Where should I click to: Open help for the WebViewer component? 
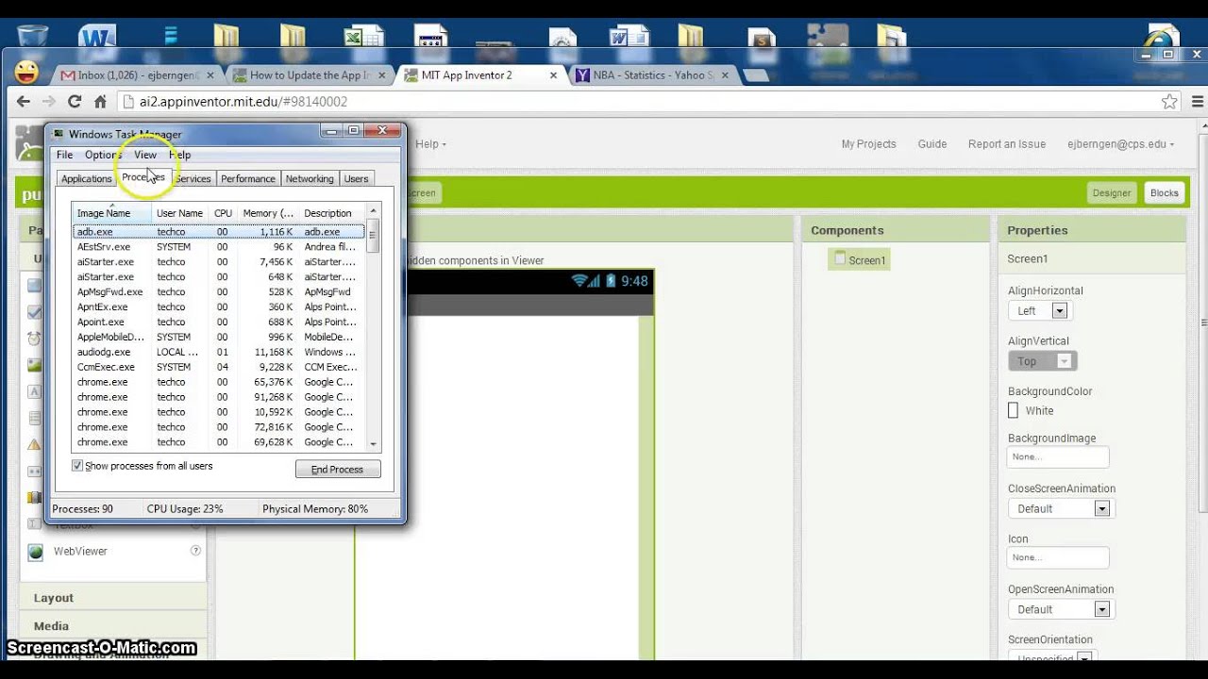click(x=195, y=551)
